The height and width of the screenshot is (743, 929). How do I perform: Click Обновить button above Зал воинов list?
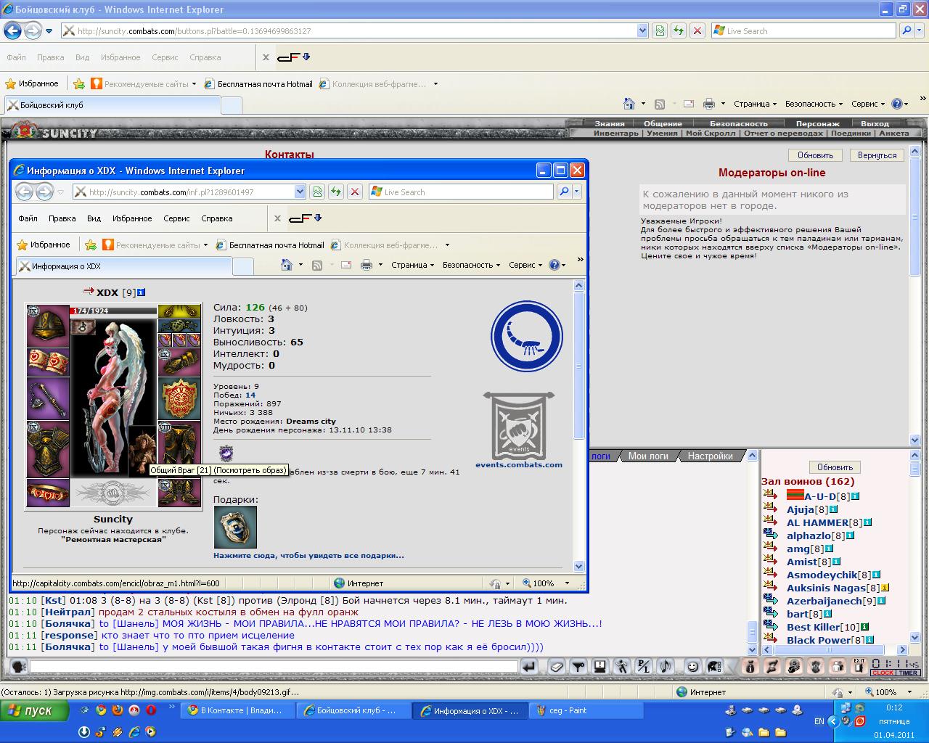[x=835, y=467]
